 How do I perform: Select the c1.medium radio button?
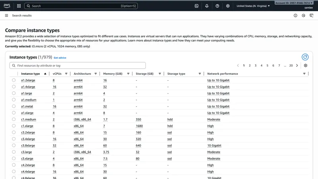(14, 119)
